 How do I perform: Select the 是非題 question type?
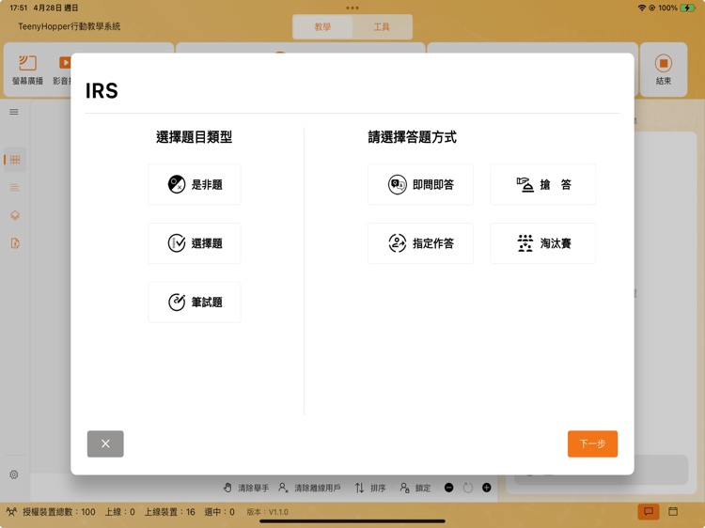[x=195, y=184]
